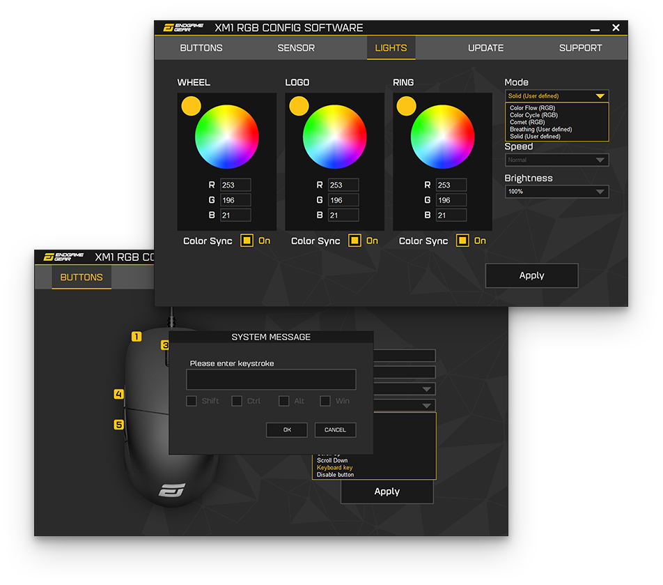The height and width of the screenshot is (585, 663).
Task: Switch to the SENSOR tab
Action: [x=296, y=48]
